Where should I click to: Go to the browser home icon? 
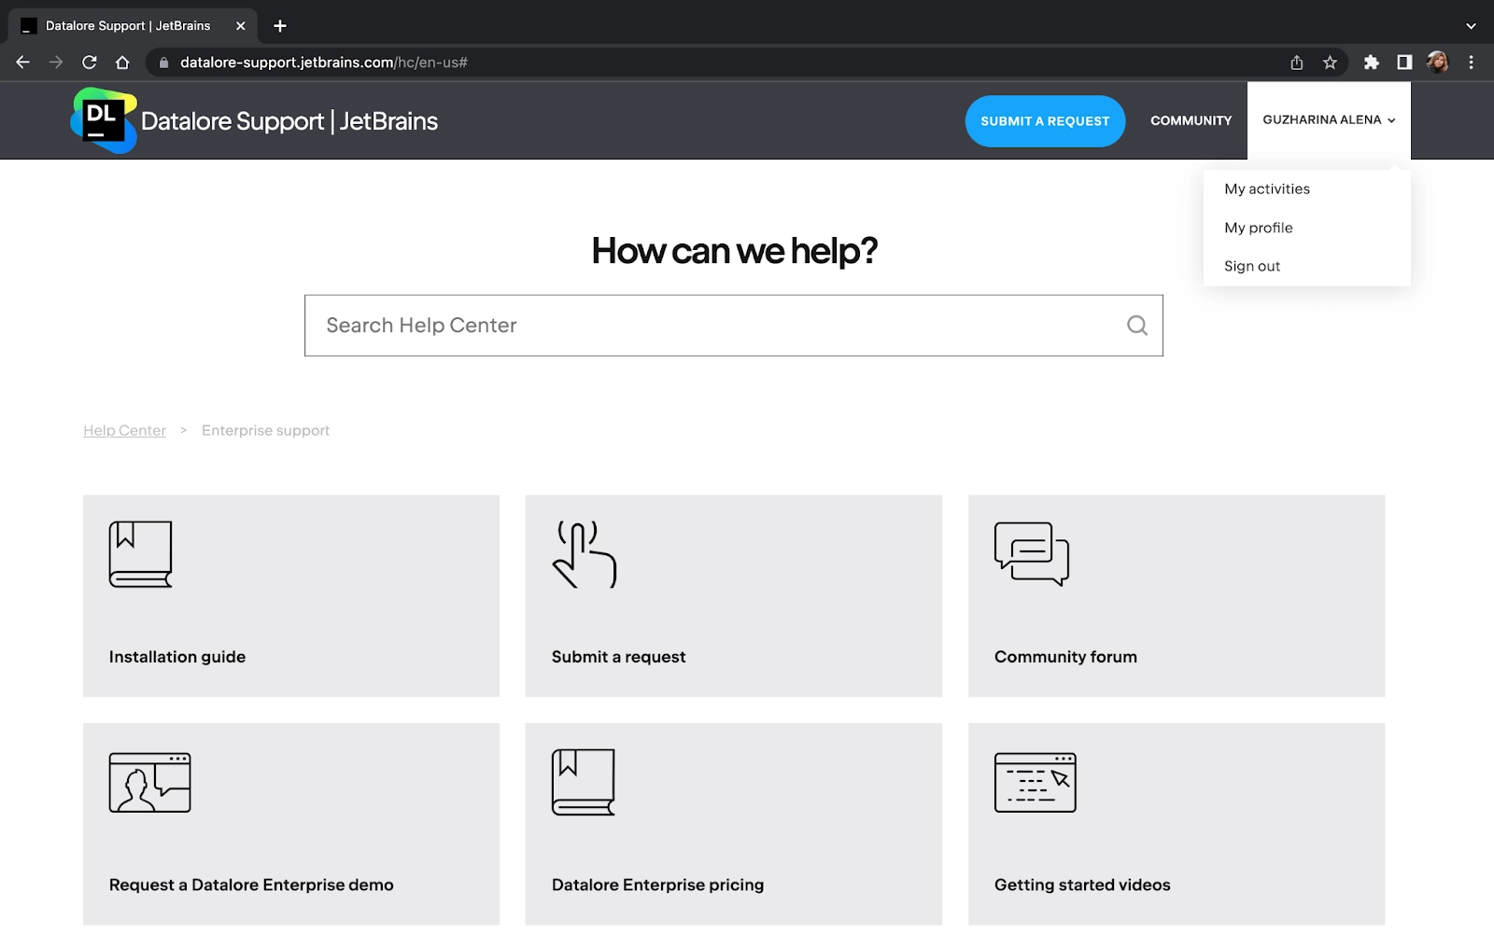(122, 63)
